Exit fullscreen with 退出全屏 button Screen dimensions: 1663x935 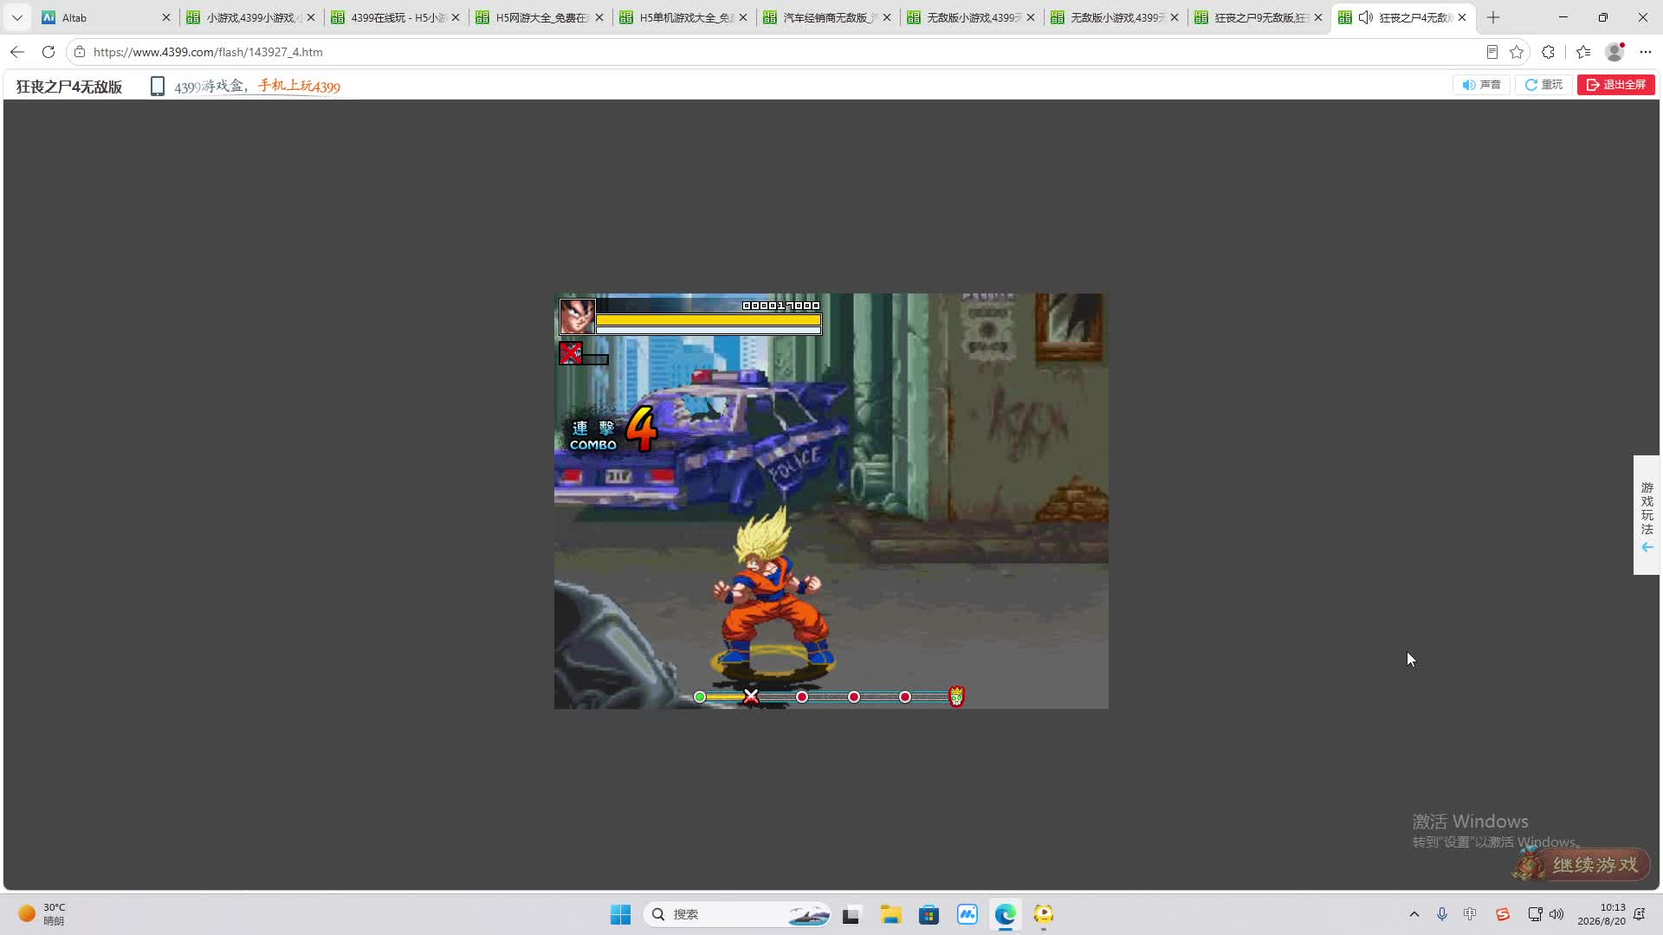pos(1616,85)
